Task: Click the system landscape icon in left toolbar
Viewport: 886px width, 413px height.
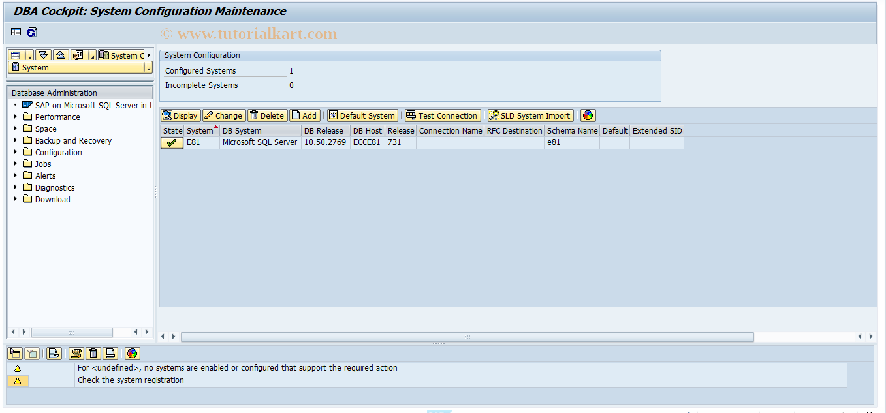Action: click(78, 55)
